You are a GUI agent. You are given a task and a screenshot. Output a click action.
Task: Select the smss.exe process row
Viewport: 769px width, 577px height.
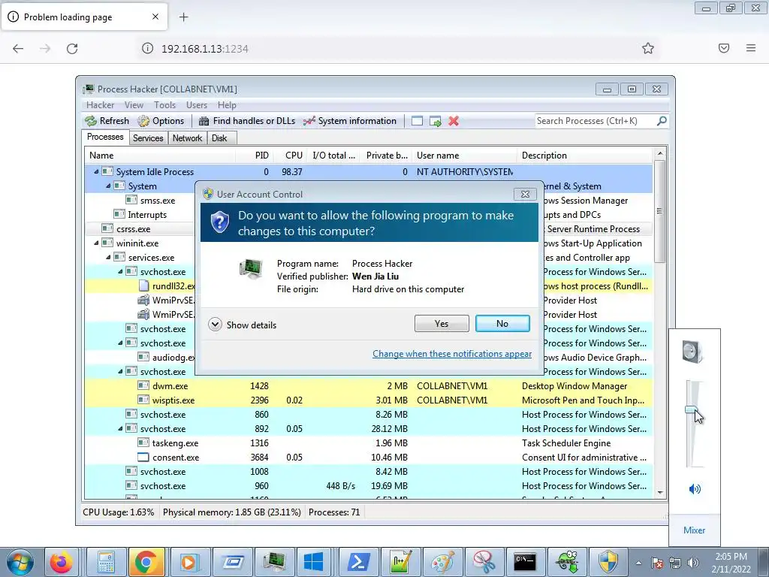point(158,200)
